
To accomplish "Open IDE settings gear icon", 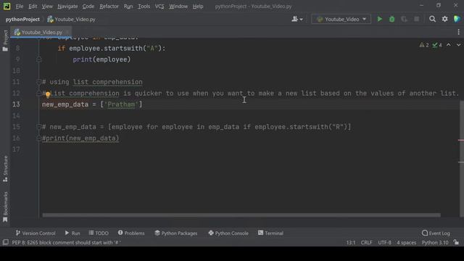I will pos(444,20).
